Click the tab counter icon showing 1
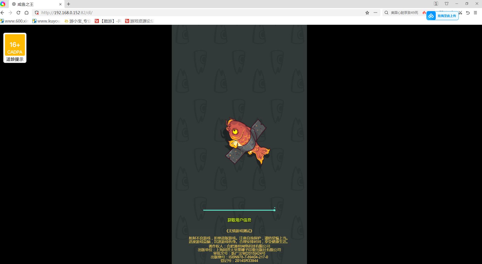The image size is (482, 264). [436, 4]
